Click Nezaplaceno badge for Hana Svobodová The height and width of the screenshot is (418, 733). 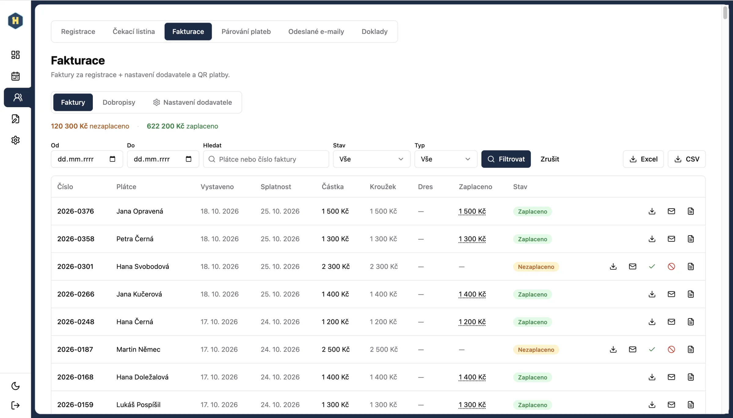(x=536, y=267)
